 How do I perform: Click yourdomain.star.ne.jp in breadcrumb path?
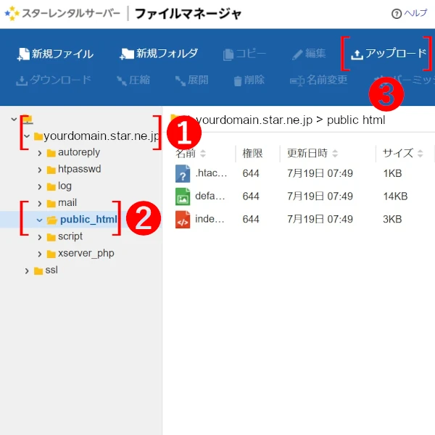(254, 120)
